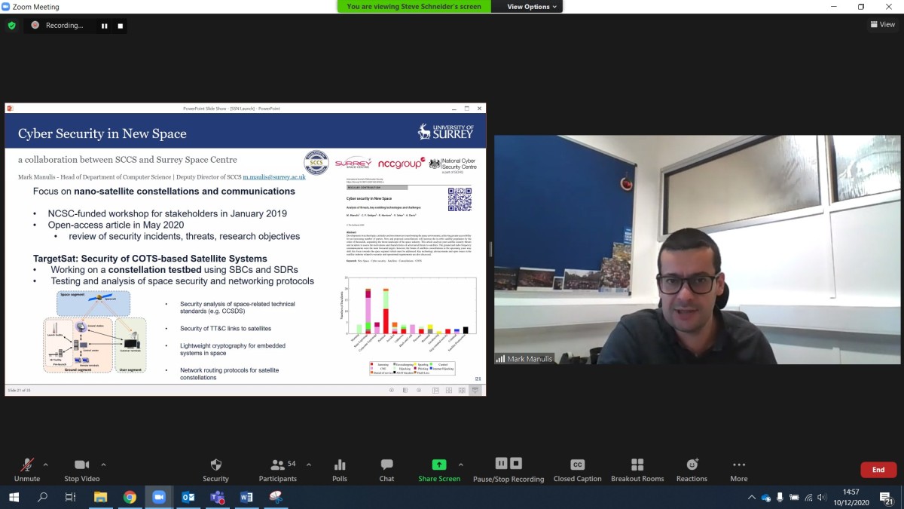This screenshot has height=509, width=904.
Task: Open the Reactions menu
Action: pos(692,465)
